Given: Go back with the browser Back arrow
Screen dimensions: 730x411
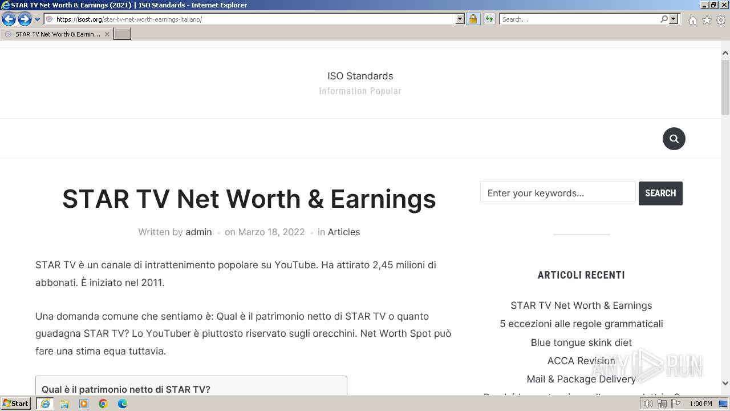Looking at the screenshot, I should (9, 19).
